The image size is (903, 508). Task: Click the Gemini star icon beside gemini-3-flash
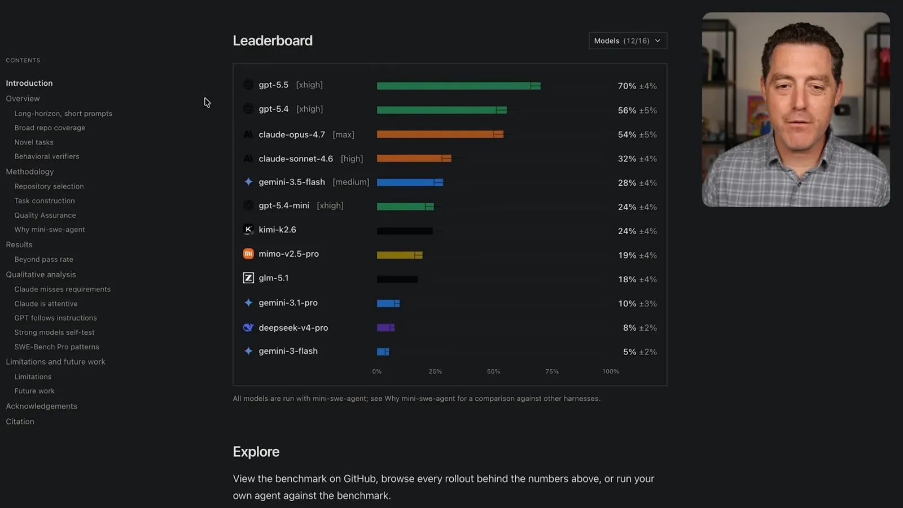tap(248, 351)
